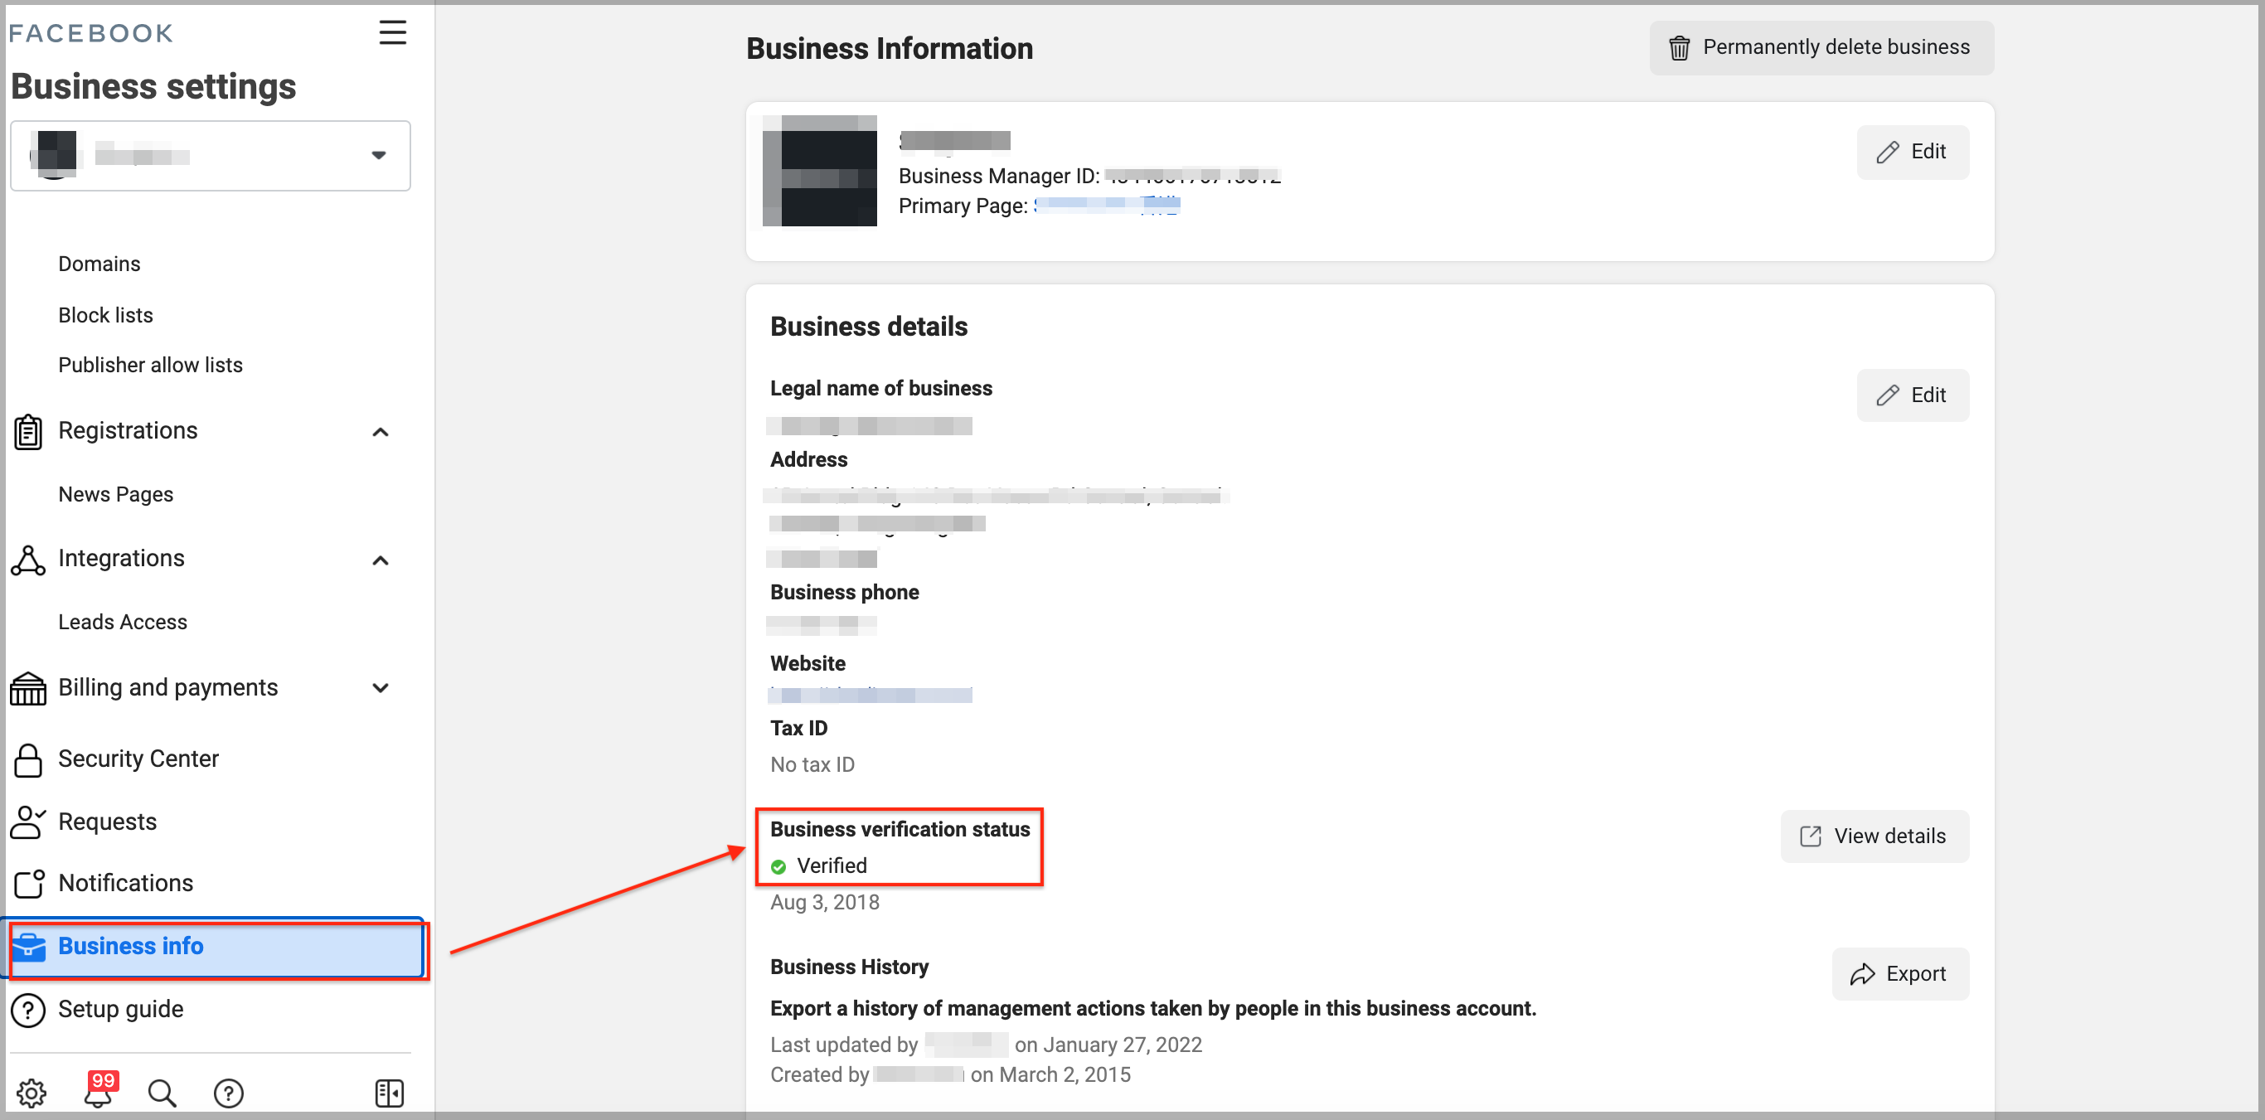Click Export button for Business History
The height and width of the screenshot is (1120, 2265).
coord(1900,974)
